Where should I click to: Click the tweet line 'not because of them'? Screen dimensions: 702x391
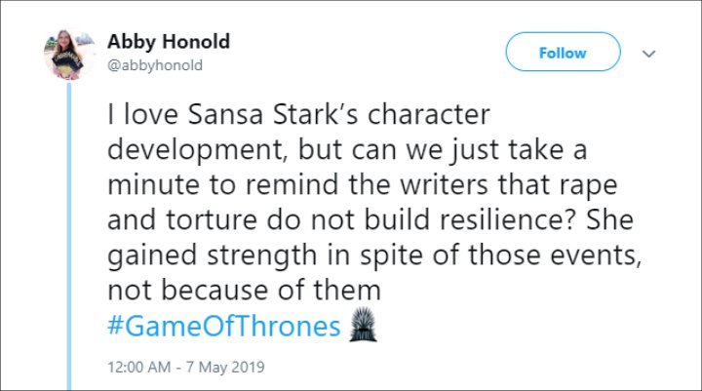tap(244, 291)
